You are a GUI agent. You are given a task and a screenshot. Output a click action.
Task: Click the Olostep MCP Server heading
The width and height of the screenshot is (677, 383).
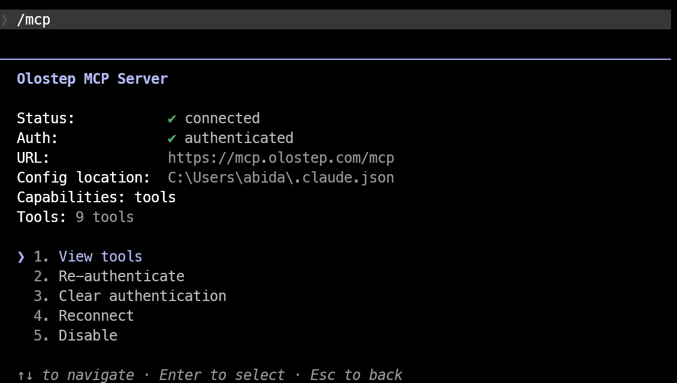tap(92, 79)
